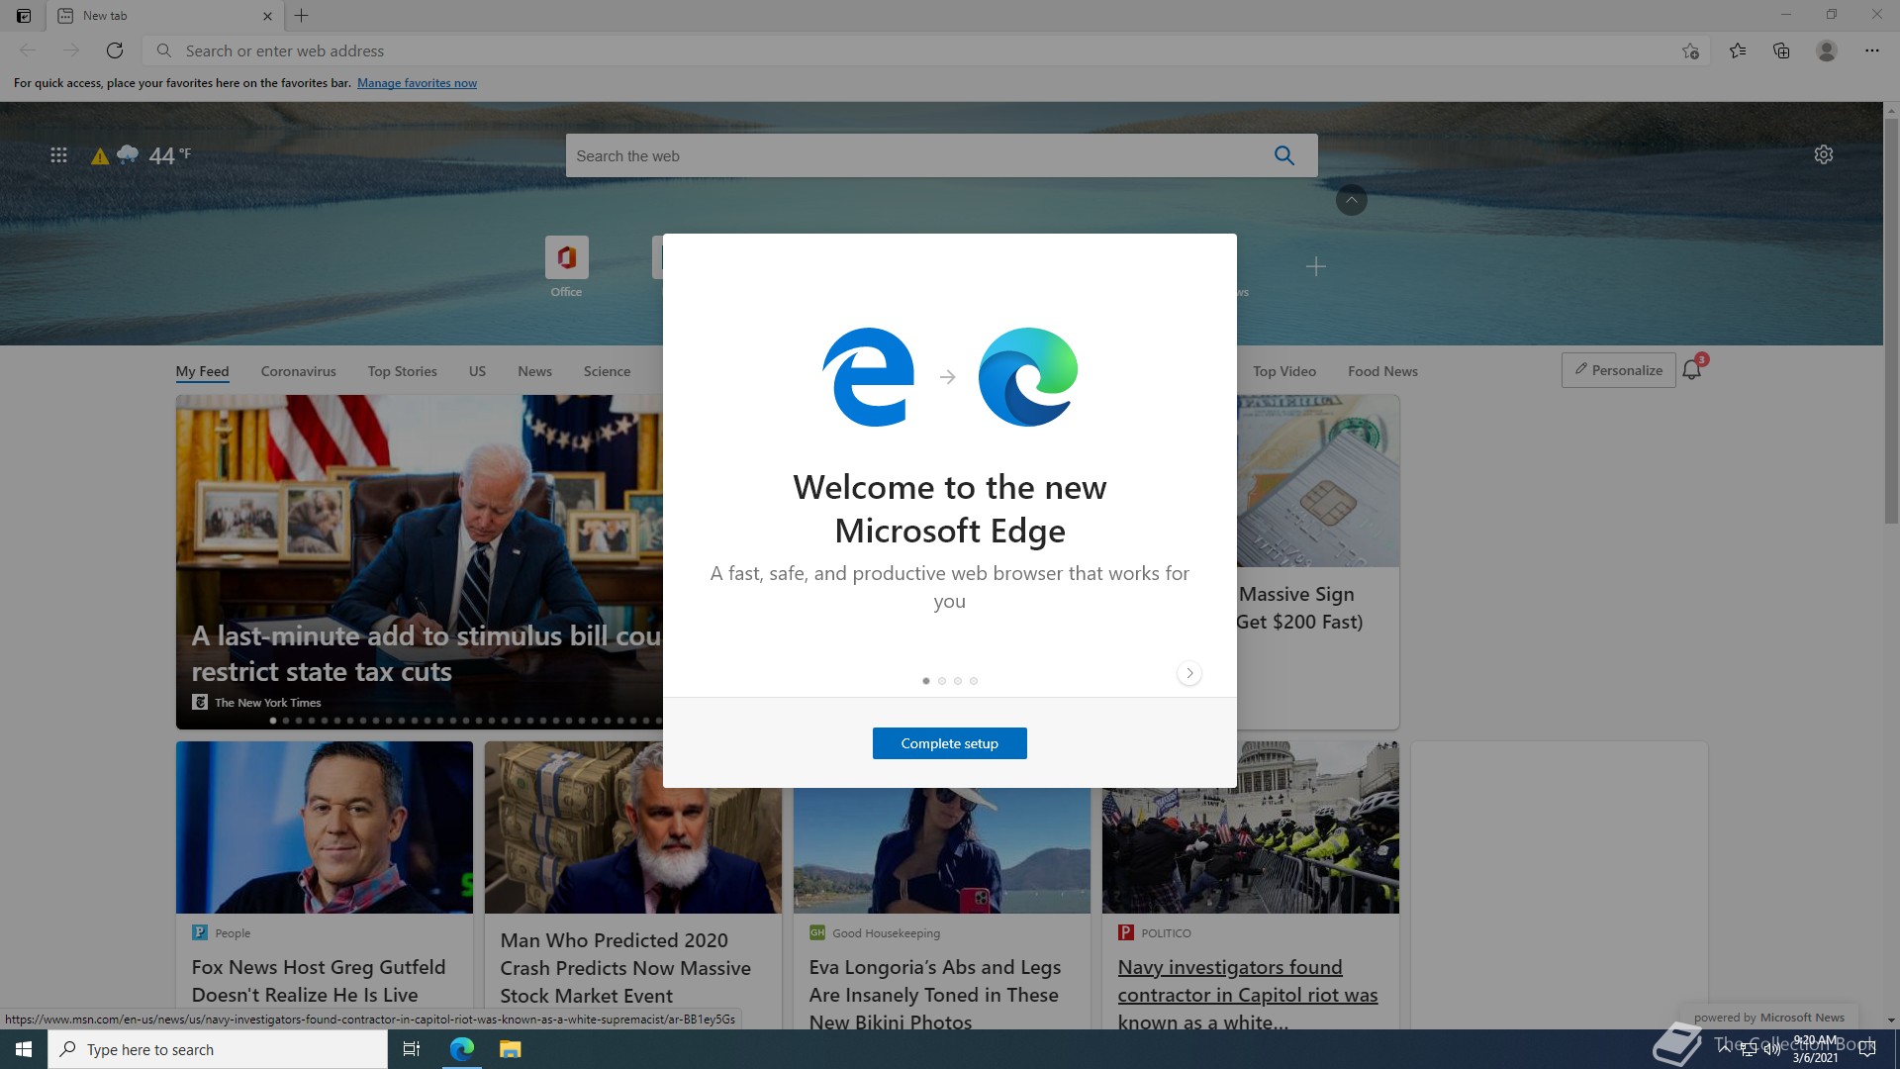Refresh the page
Viewport: 1900px width, 1069px height.
coord(115,50)
